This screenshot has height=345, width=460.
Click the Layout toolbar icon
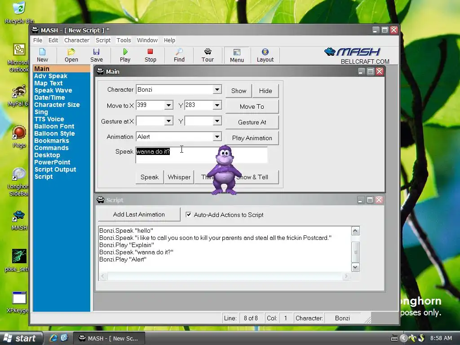coord(265,55)
